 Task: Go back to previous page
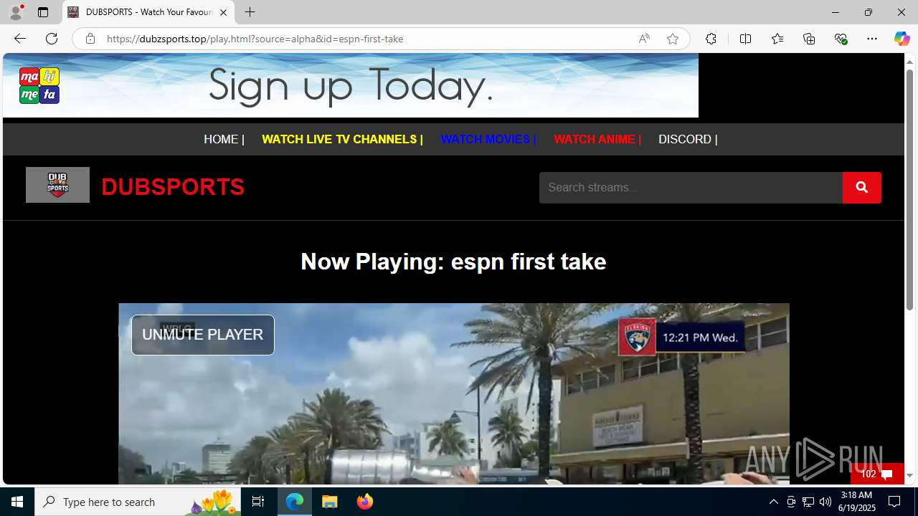click(x=20, y=39)
